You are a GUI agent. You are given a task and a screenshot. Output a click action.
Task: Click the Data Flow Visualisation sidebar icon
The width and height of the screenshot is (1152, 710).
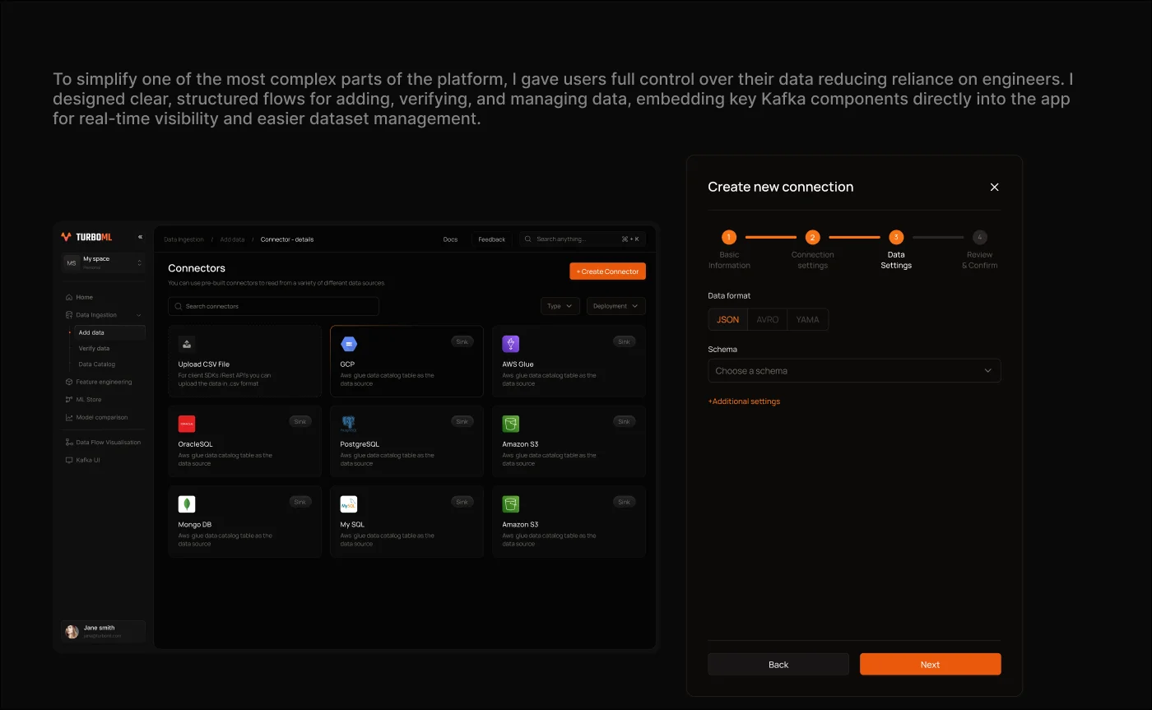69,443
